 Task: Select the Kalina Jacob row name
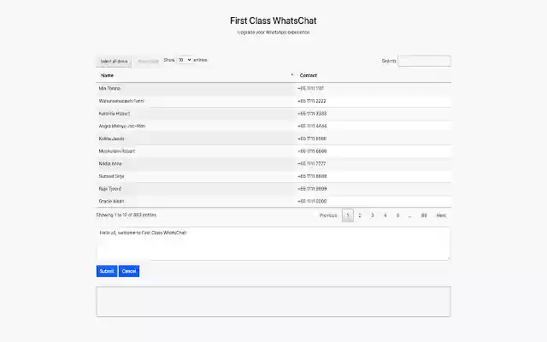tap(111, 139)
